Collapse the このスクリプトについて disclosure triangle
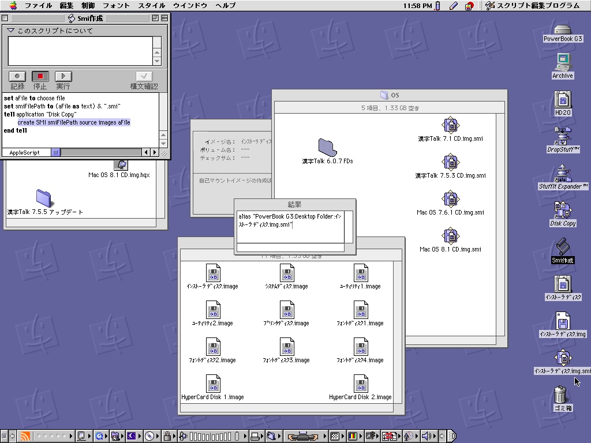This screenshot has width=591, height=443. pos(10,31)
